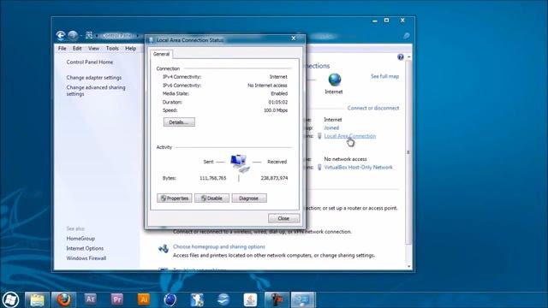The width and height of the screenshot is (548, 308).
Task: Open Illustrator from taskbar
Action: coord(143,299)
